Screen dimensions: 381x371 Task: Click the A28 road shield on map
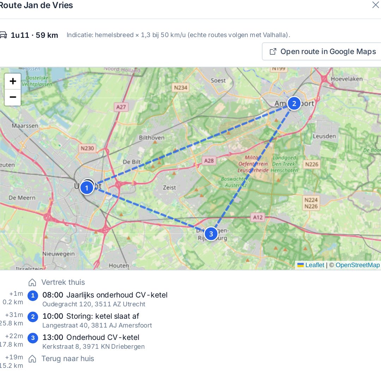point(209,161)
